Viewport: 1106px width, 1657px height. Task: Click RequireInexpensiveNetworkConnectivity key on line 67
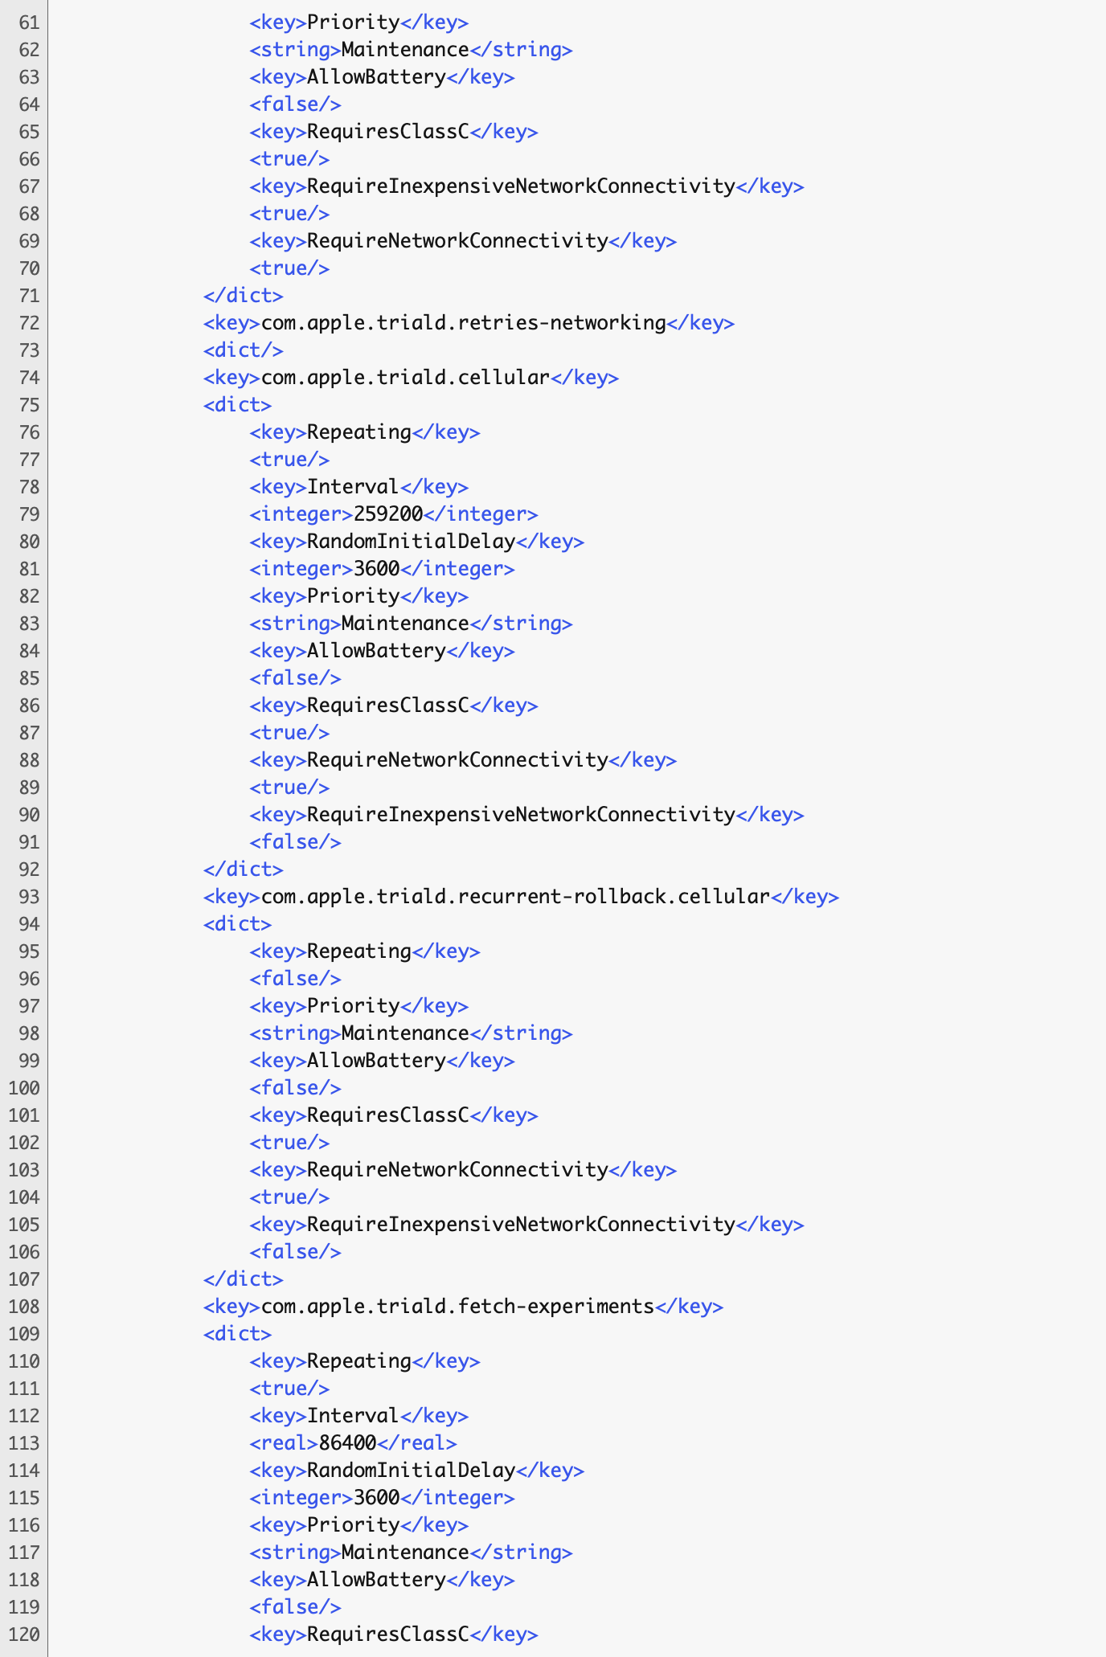(522, 186)
